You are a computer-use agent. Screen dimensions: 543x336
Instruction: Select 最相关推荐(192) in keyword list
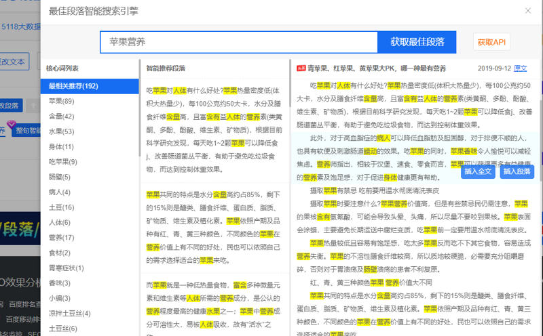(90, 86)
